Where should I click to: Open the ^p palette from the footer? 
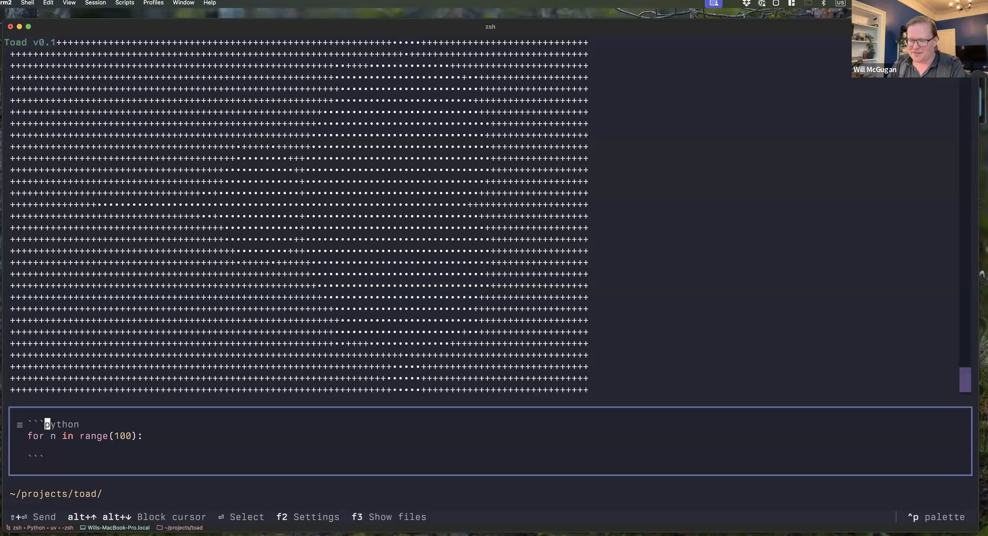[x=936, y=517]
